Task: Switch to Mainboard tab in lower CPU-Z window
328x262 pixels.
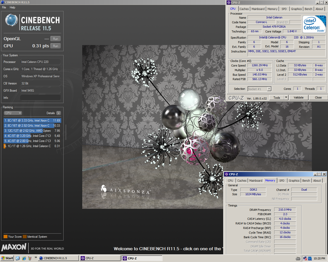Action: pos(256,181)
